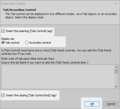Choose the Accordion control radio button
The height and width of the screenshot is (109, 120).
(x=27, y=43)
